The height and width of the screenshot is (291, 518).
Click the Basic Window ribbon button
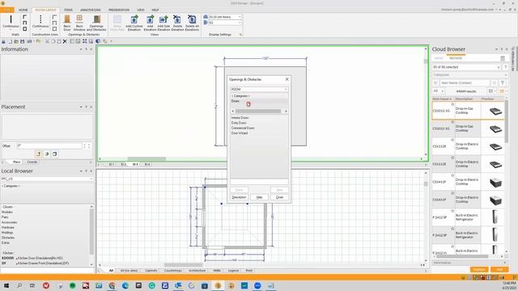tap(79, 23)
